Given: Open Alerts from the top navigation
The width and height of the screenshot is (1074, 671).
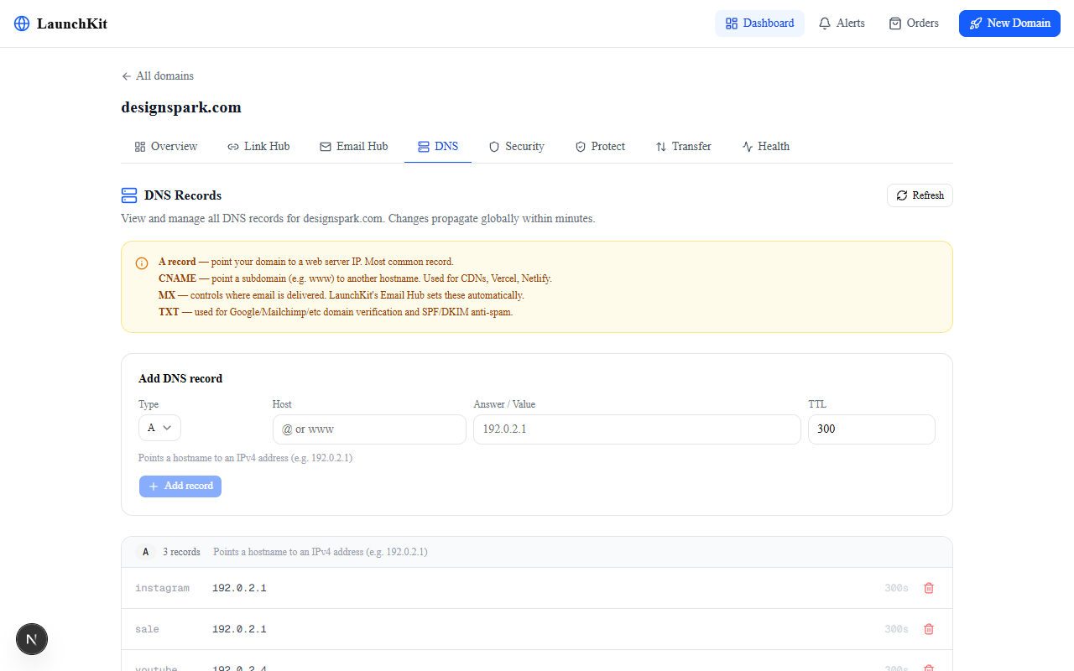Looking at the screenshot, I should point(842,23).
